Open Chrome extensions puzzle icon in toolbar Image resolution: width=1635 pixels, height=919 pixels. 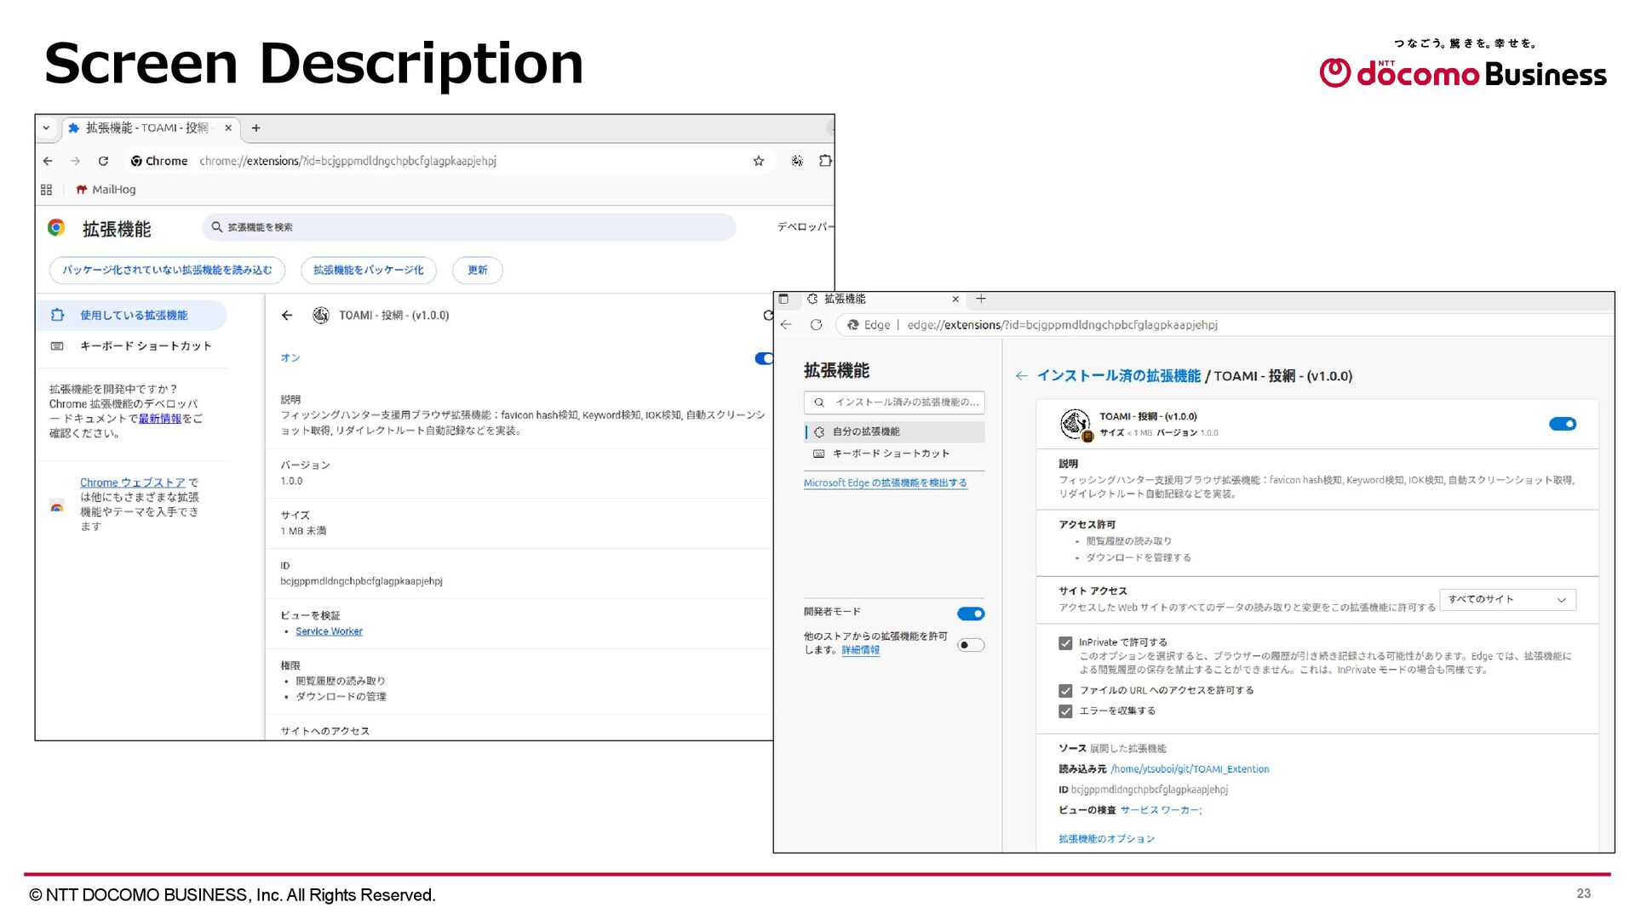click(824, 161)
